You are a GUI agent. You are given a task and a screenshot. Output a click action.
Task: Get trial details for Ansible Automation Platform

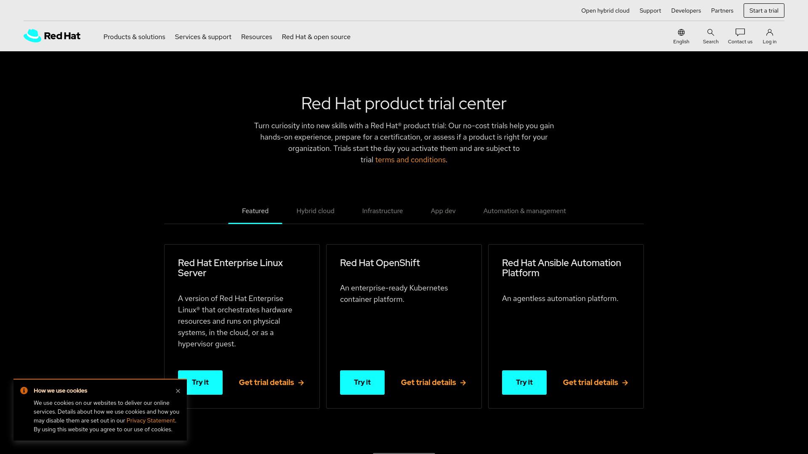(x=595, y=383)
